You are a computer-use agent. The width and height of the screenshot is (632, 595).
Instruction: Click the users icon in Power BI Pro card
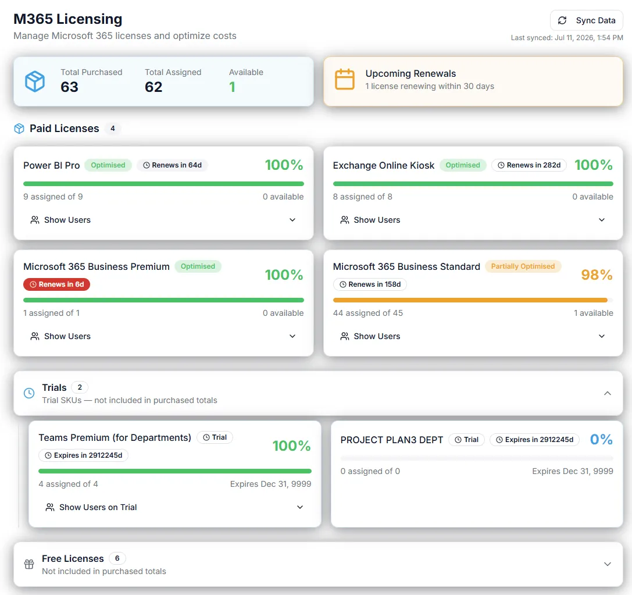[35, 220]
